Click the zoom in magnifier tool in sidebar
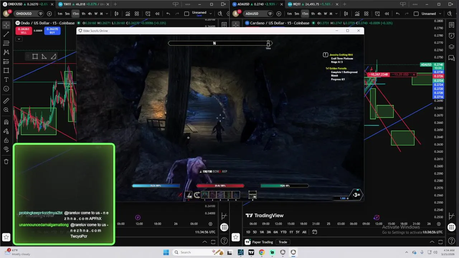 [6, 110]
